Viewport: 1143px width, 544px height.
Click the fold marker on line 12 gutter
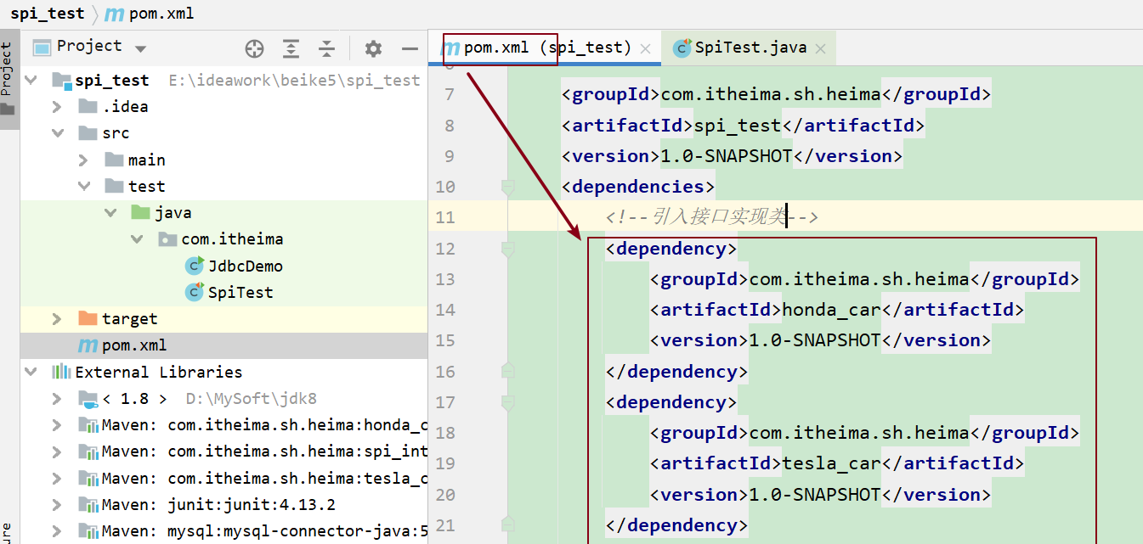(x=508, y=249)
